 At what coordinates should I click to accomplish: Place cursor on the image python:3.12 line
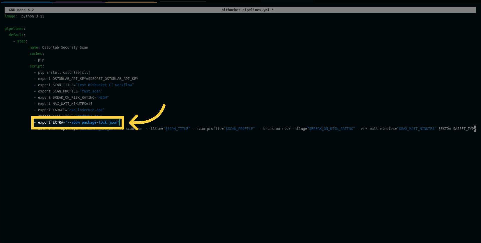click(25, 16)
